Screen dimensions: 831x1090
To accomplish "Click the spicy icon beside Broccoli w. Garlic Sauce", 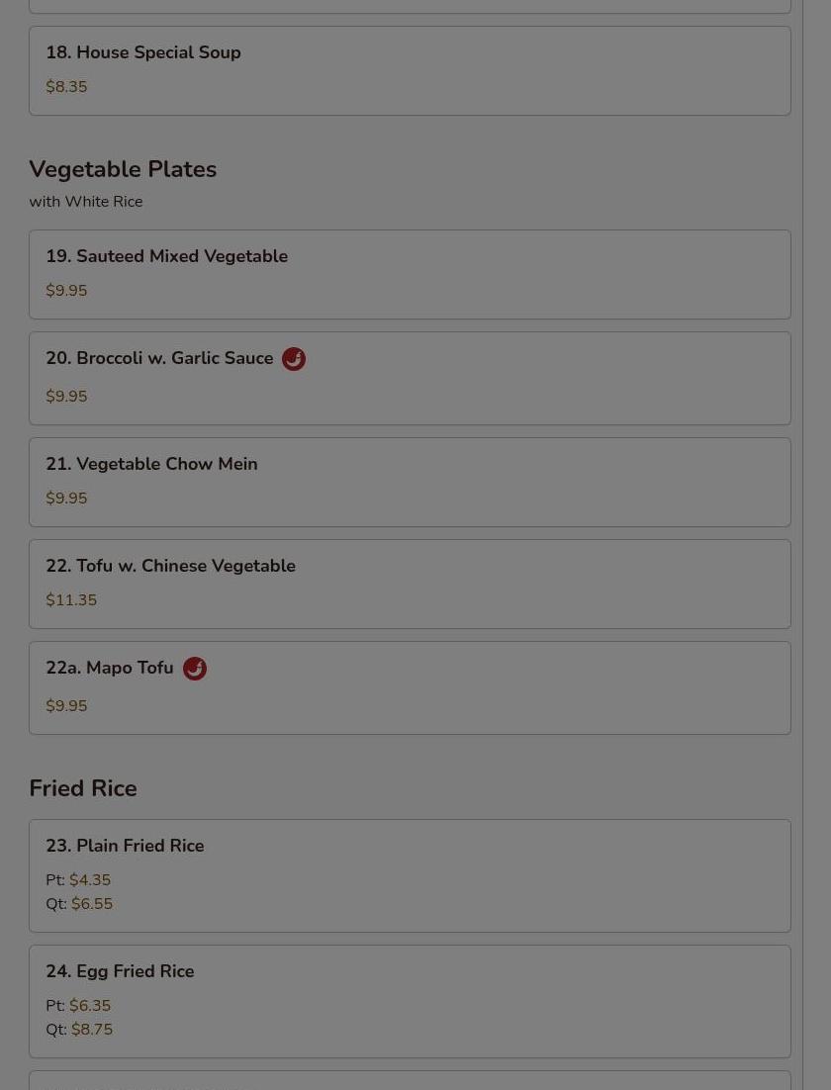I will coord(294,359).
